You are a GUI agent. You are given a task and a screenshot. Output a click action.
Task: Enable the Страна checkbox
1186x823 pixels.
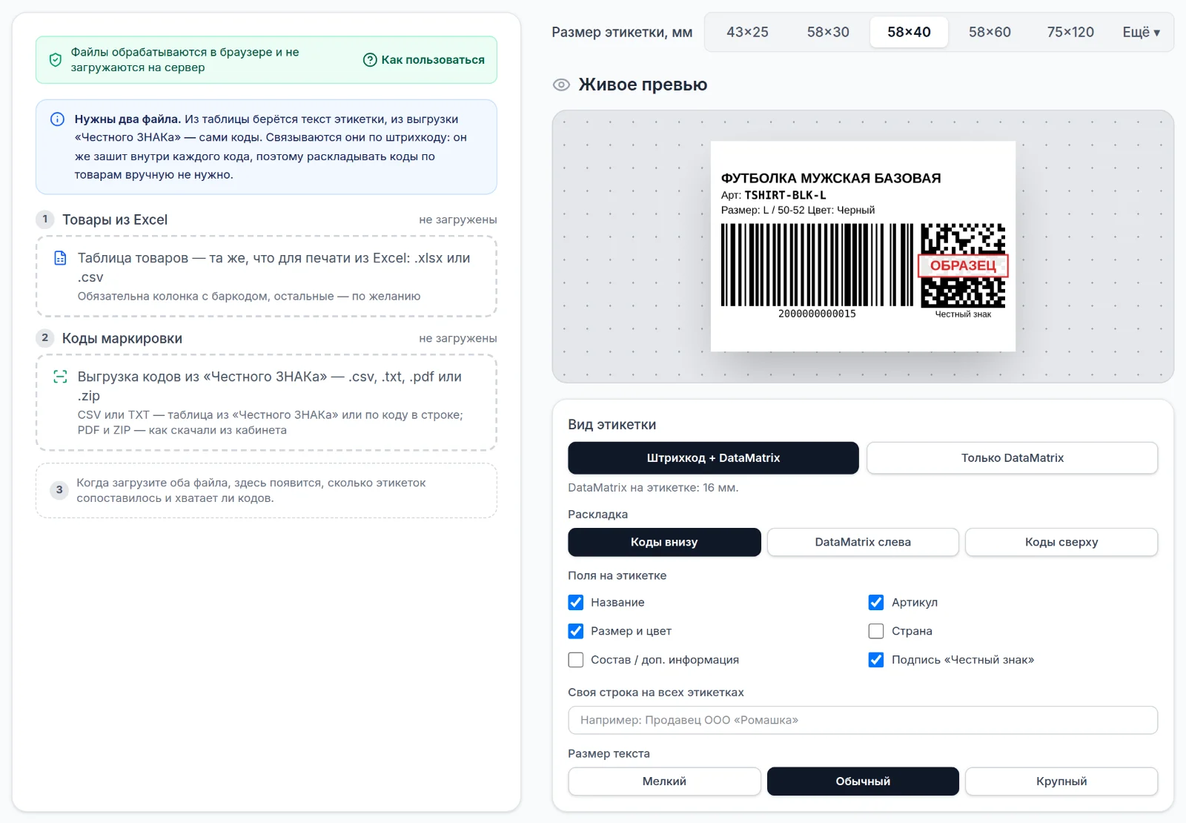[876, 631]
